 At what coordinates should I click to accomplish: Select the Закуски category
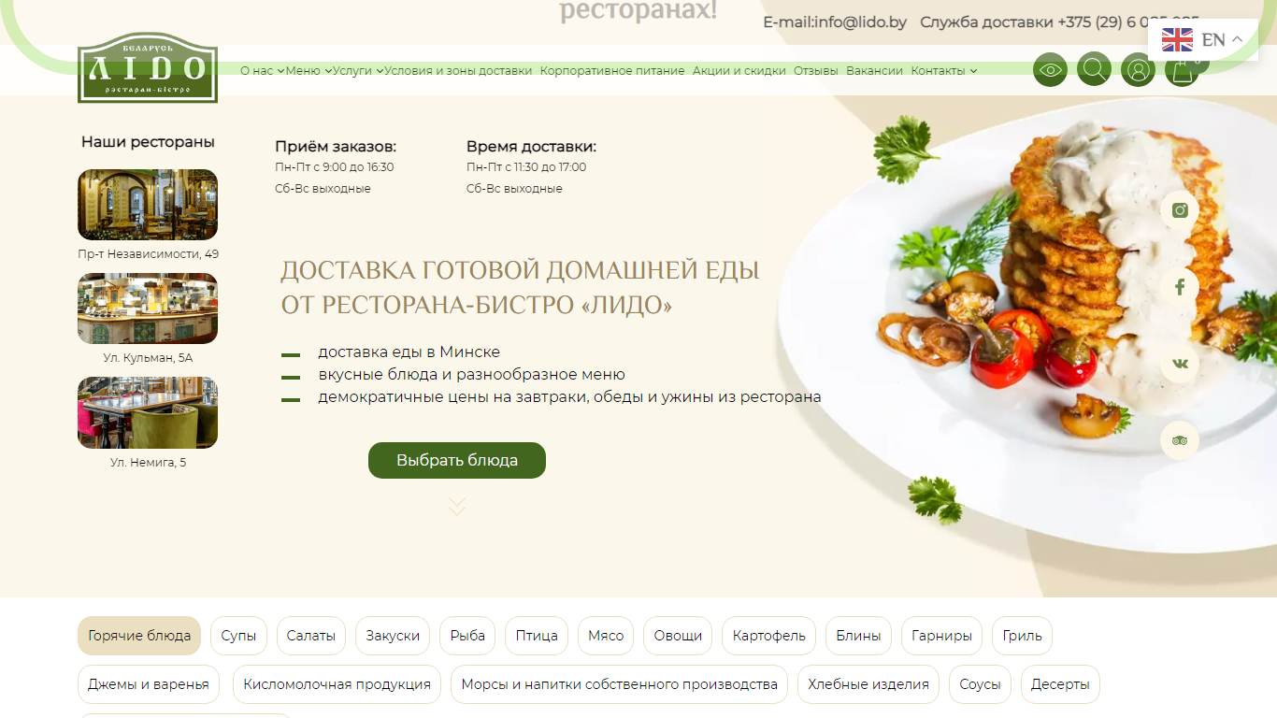tap(393, 636)
